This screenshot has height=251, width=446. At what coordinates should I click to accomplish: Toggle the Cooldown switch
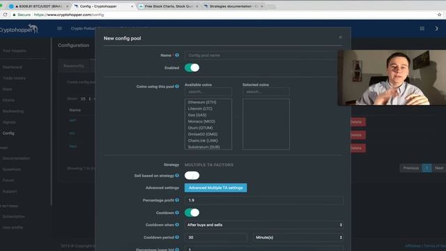click(192, 213)
